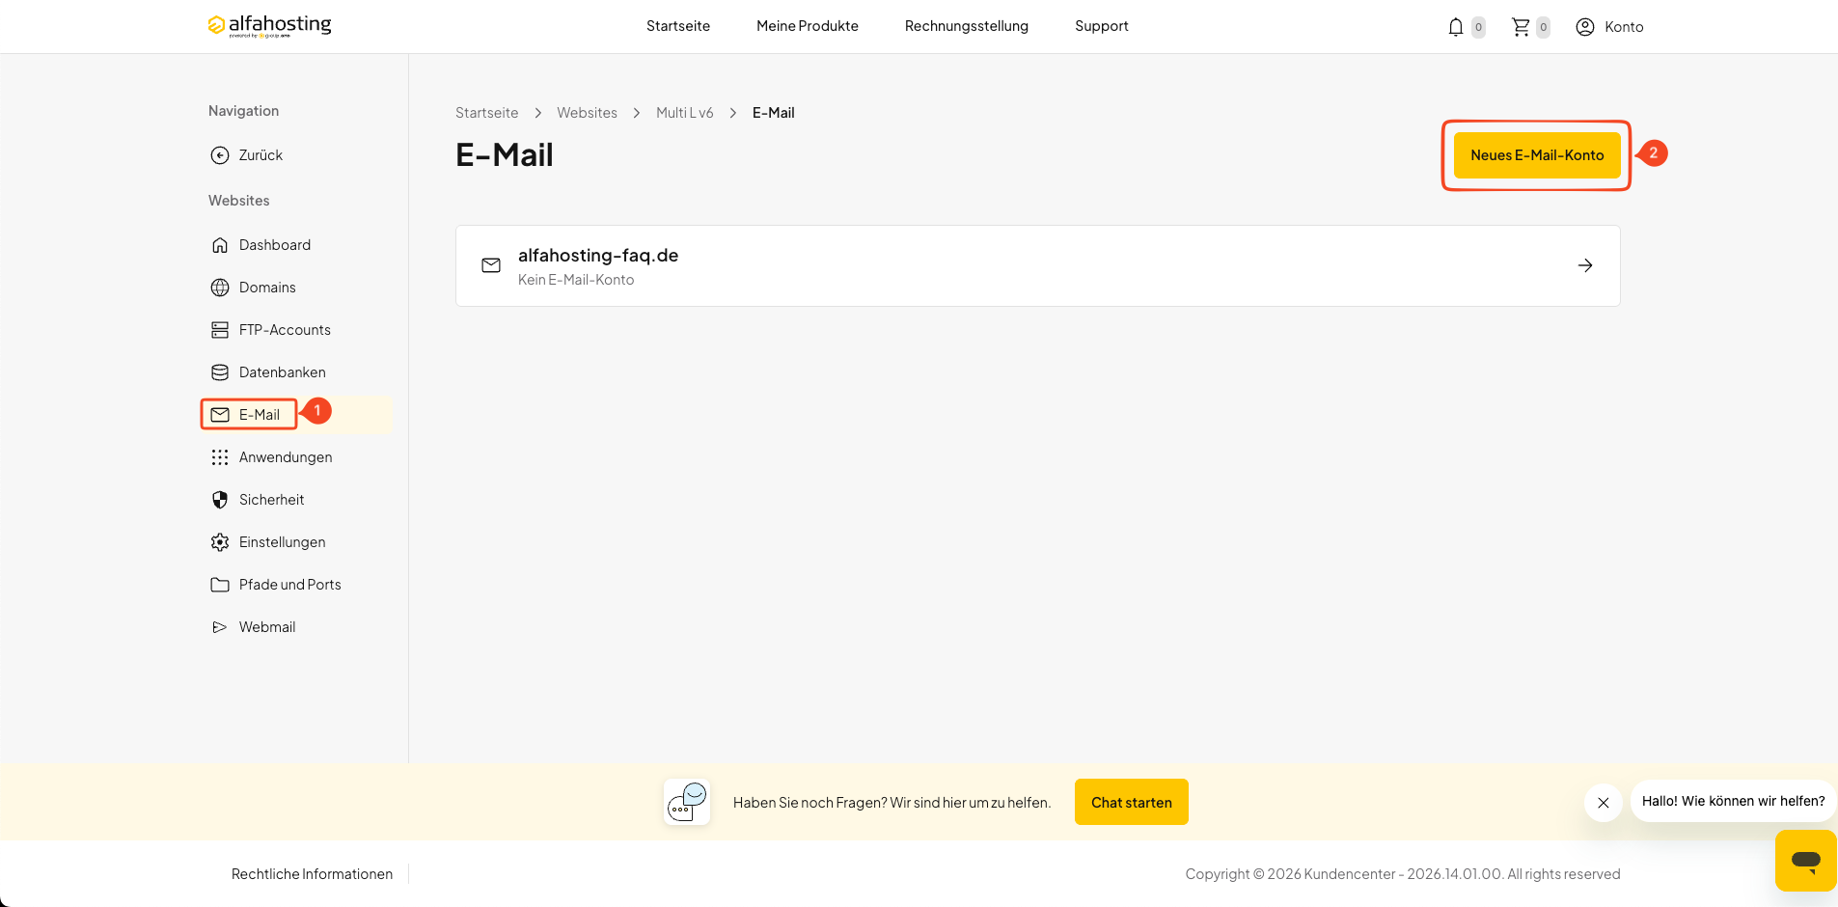Click the FTP-Accounts server icon
The image size is (1838, 907).
[220, 330]
